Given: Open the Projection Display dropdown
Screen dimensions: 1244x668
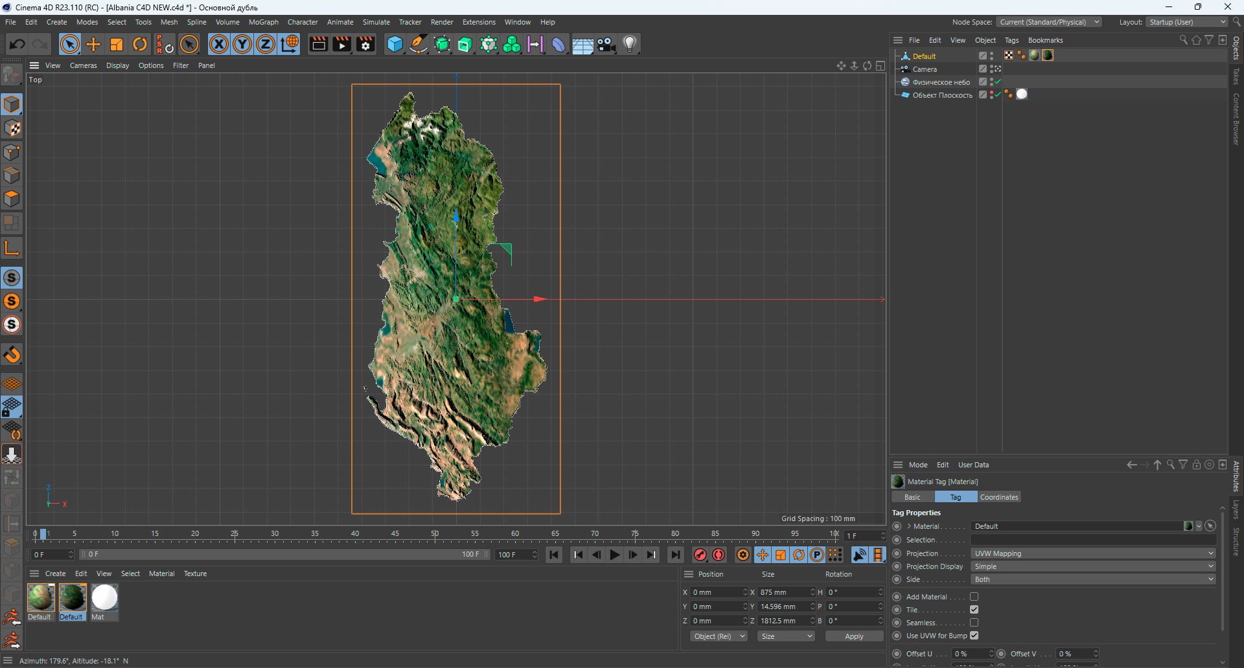Looking at the screenshot, I should [x=1093, y=566].
